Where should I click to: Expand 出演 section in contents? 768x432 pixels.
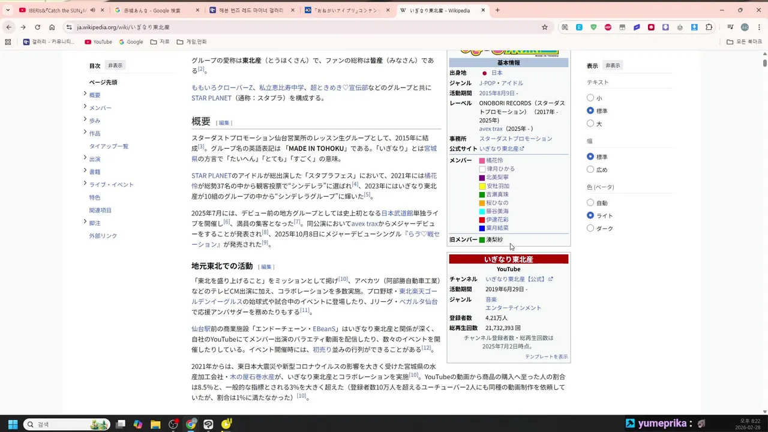pos(85,158)
